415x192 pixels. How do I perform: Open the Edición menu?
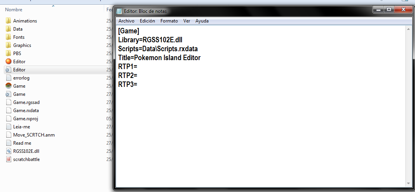(147, 21)
